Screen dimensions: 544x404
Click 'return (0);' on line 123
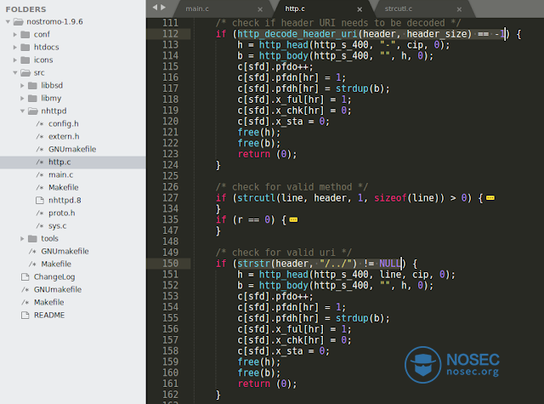coord(267,155)
